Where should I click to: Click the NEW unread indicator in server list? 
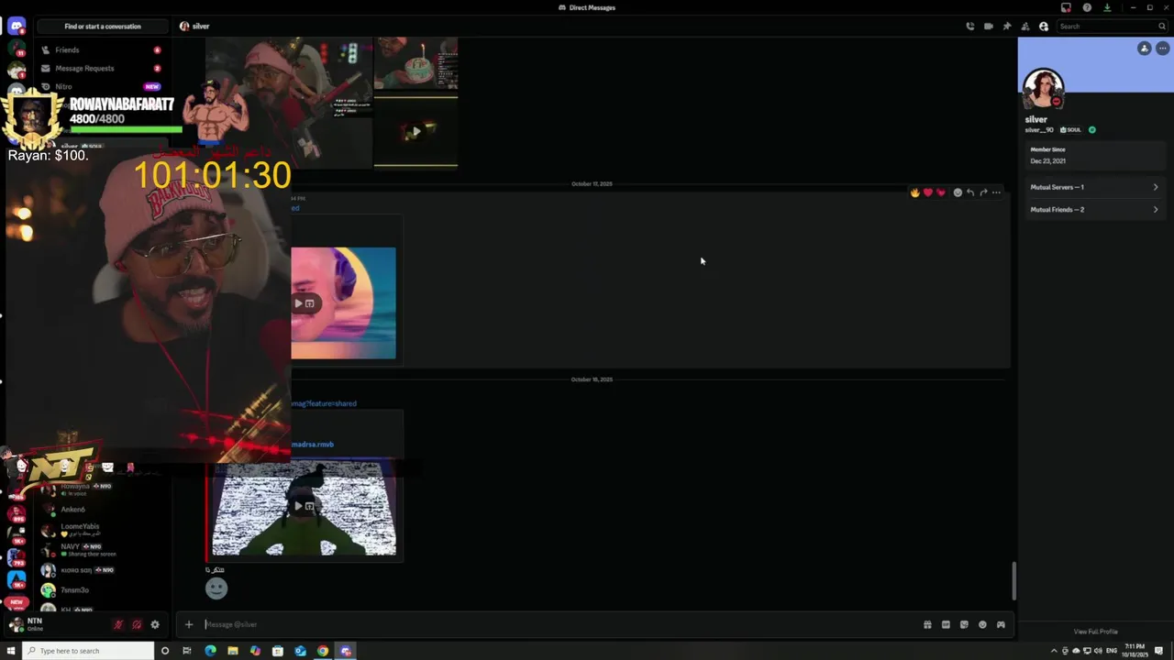(x=16, y=602)
